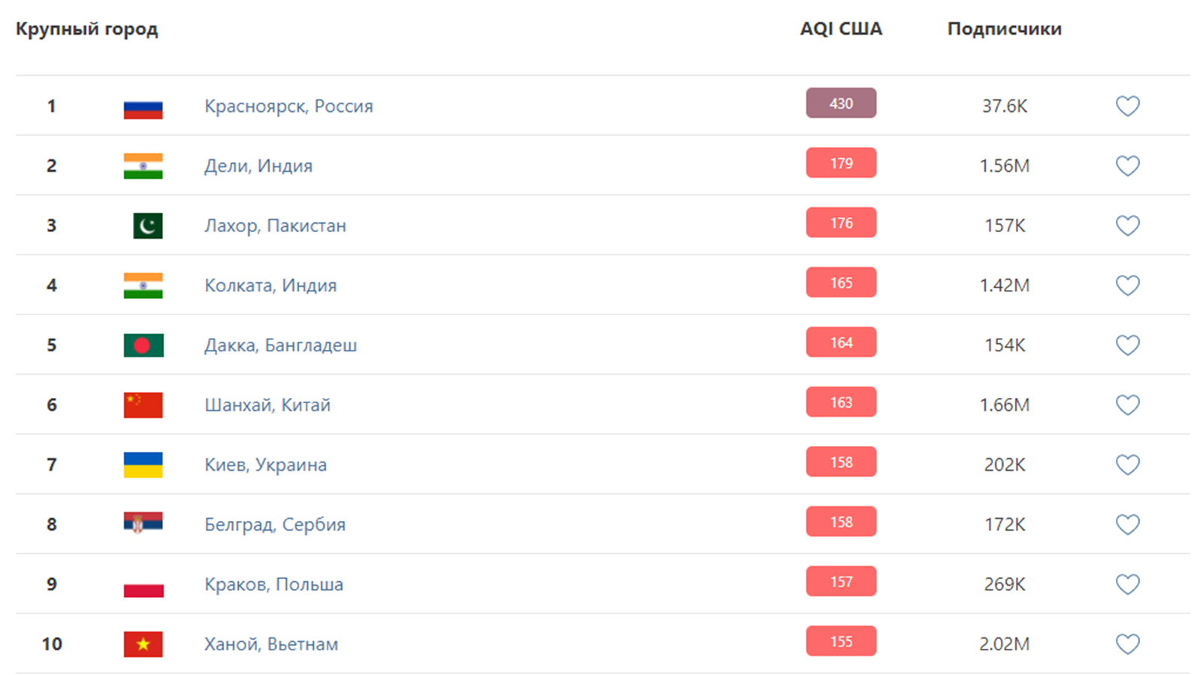Click the Bangladesh flag icon
Viewport: 1200px width, 675px height.
143,345
